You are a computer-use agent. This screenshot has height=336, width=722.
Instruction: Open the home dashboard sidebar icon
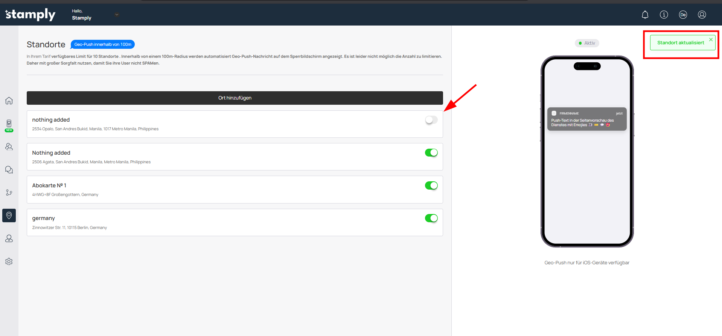pos(9,101)
